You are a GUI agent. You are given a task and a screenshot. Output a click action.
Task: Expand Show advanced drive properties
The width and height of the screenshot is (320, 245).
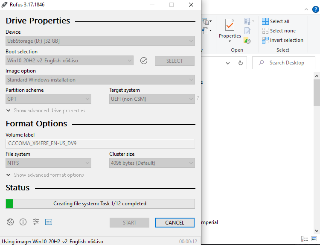pos(46,111)
